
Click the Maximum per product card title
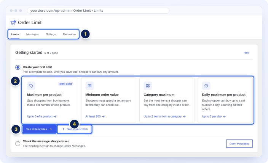(44, 95)
